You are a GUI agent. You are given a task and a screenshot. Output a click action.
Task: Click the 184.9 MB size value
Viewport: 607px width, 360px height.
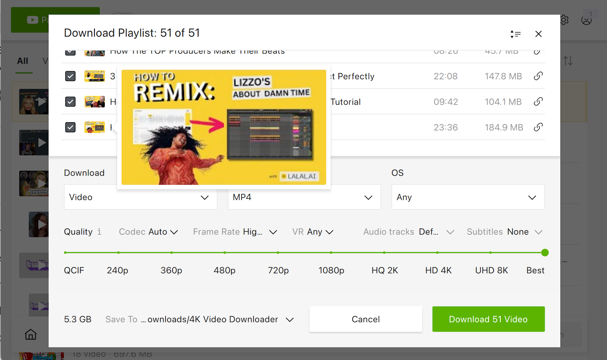pyautogui.click(x=504, y=127)
